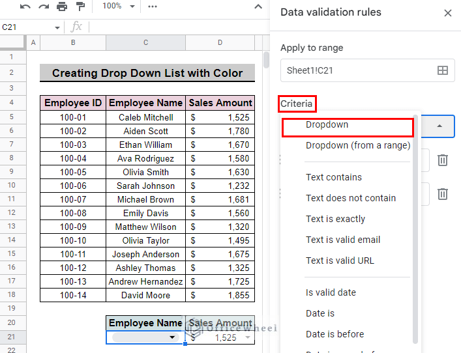Click cell 'Aiden Scott'
This screenshot has width=461, height=353.
click(145, 131)
